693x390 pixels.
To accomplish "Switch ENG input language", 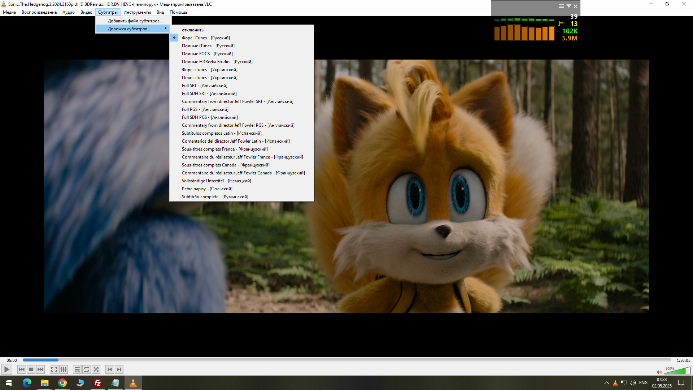I will tap(643, 383).
